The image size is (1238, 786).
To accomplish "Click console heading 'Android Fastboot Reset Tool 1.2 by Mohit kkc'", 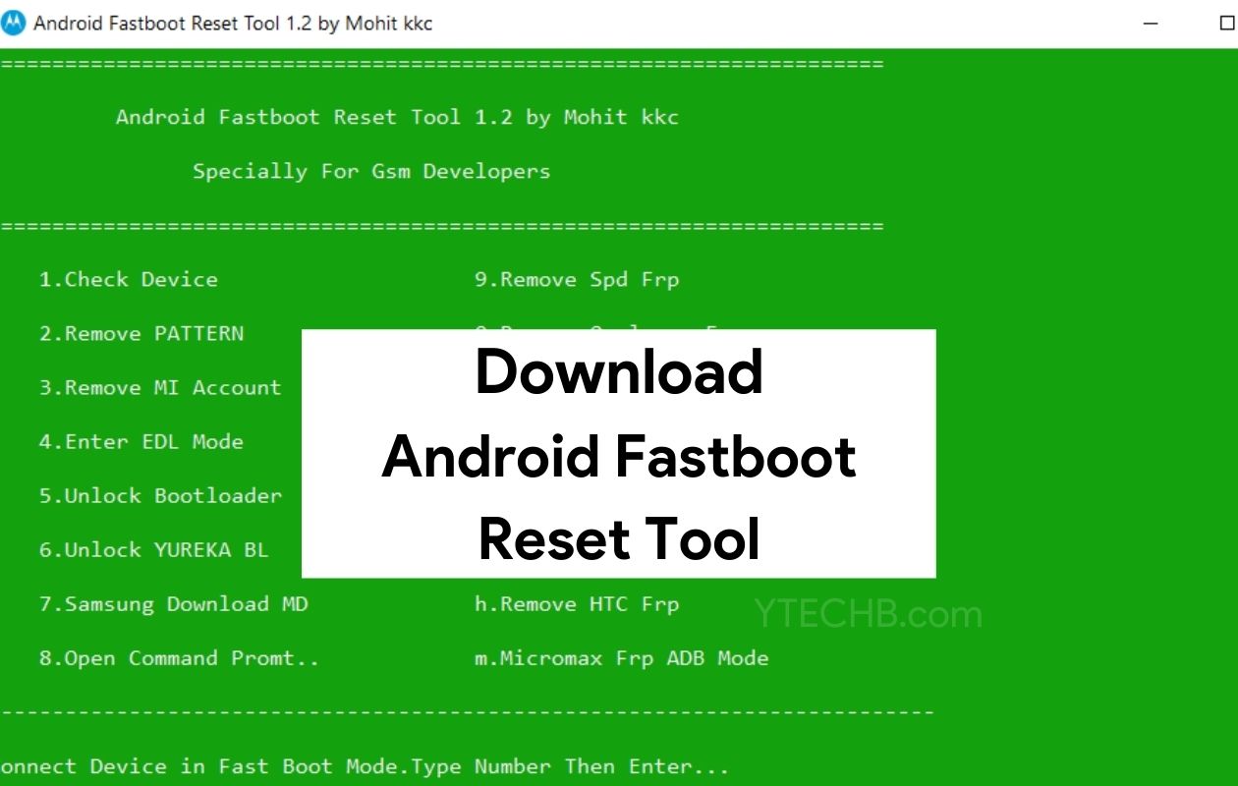I will [x=397, y=118].
